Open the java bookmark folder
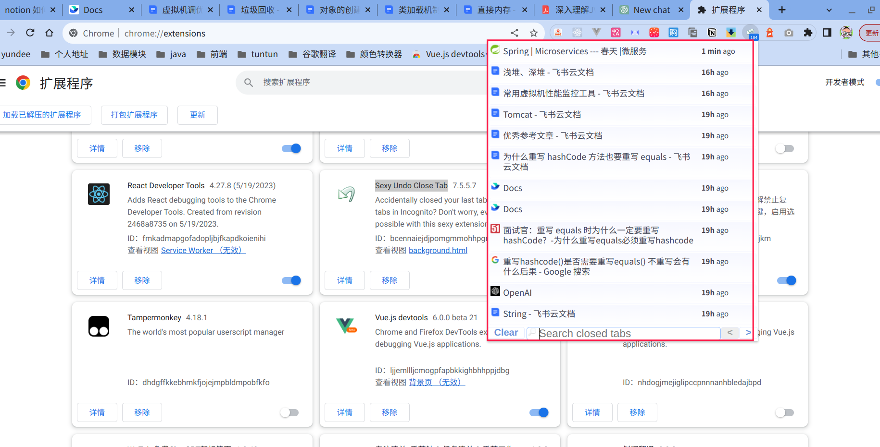Screen dimensions: 880x447 [171, 54]
